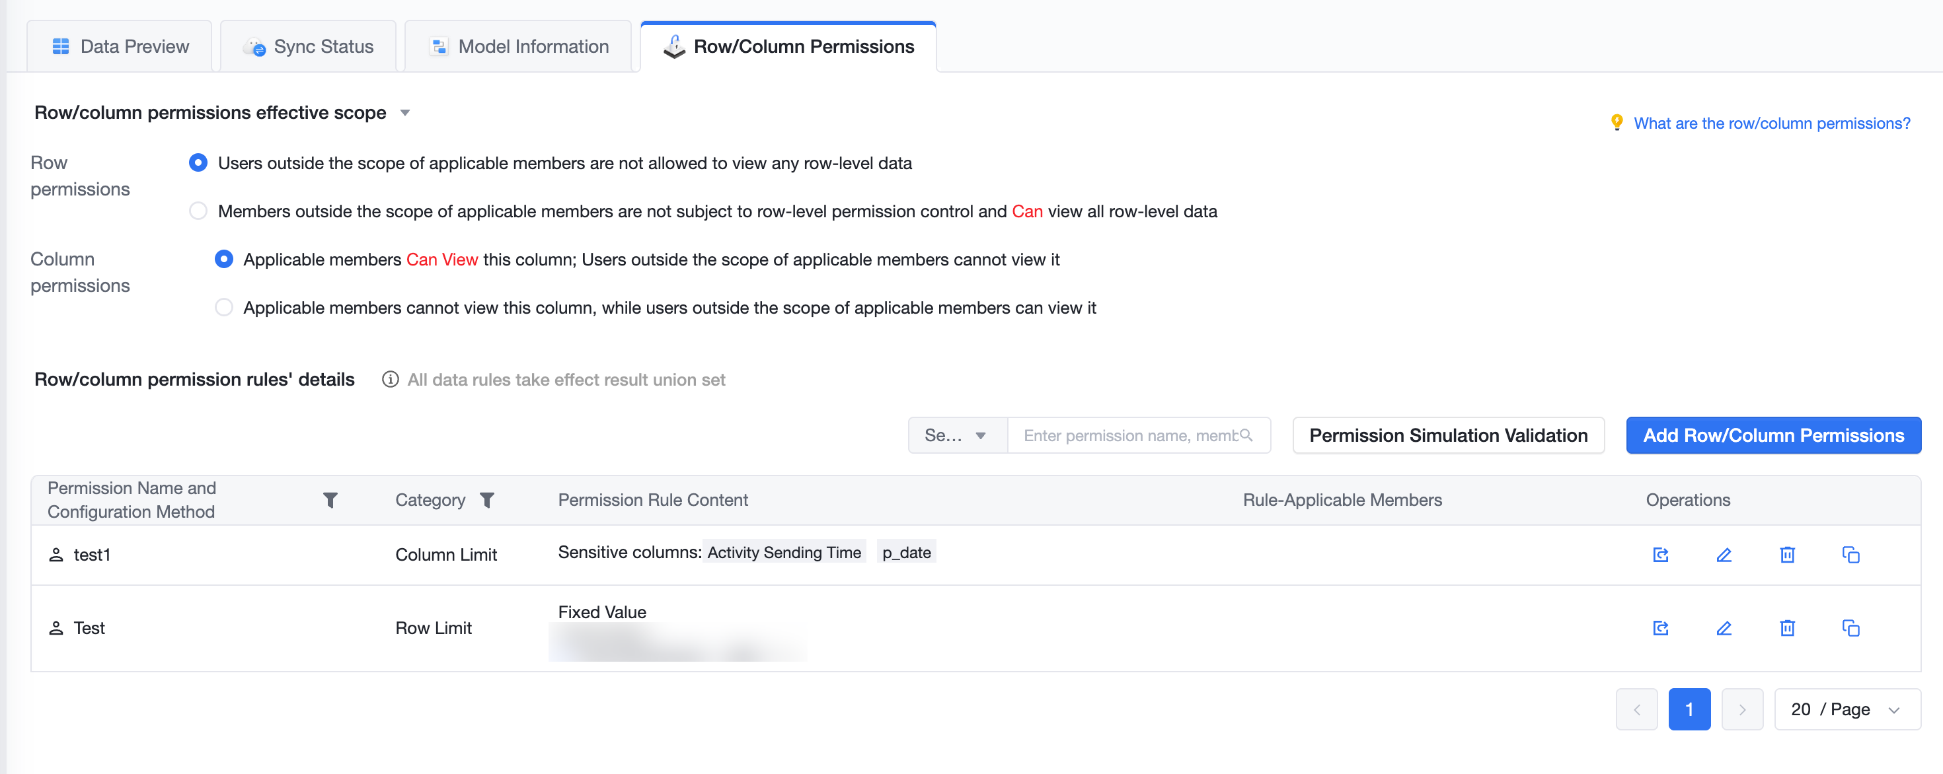Copy the Test row limit rule
Image resolution: width=1943 pixels, height=774 pixels.
click(x=1850, y=628)
